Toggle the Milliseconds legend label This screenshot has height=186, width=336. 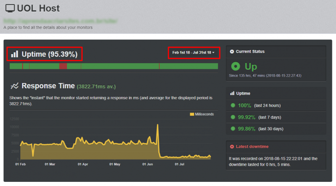204,114
